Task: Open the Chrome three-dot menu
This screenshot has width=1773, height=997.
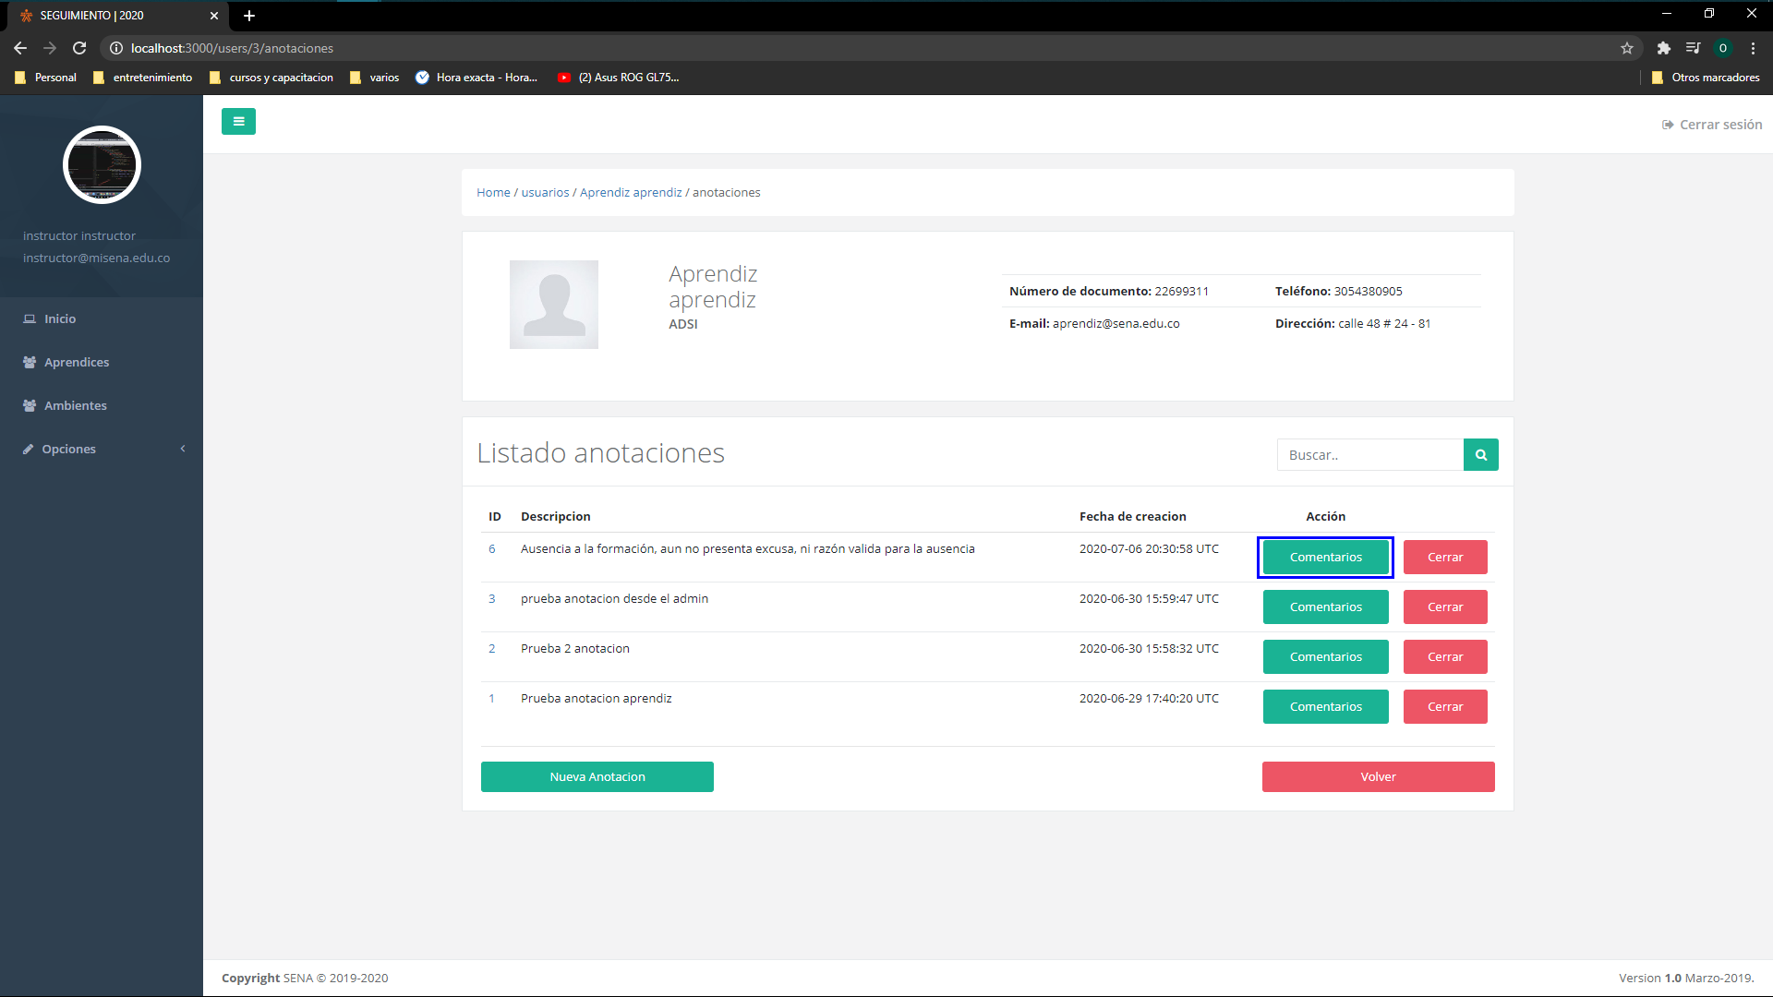Action: (1754, 48)
